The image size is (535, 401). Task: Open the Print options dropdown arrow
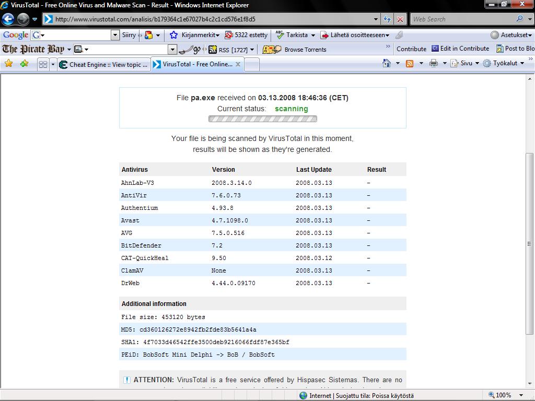point(445,63)
